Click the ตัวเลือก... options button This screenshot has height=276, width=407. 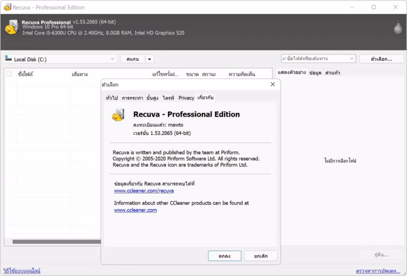(382, 59)
